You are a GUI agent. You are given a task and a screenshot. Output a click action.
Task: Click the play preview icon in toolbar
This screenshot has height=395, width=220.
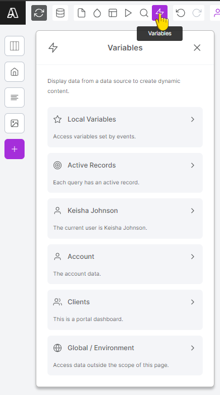point(128,13)
